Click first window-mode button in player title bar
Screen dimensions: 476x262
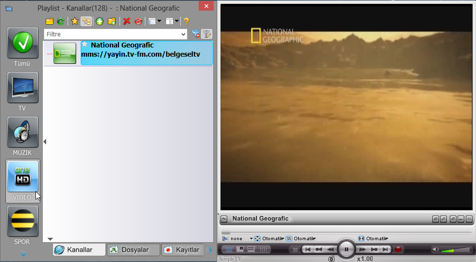[435, 219]
